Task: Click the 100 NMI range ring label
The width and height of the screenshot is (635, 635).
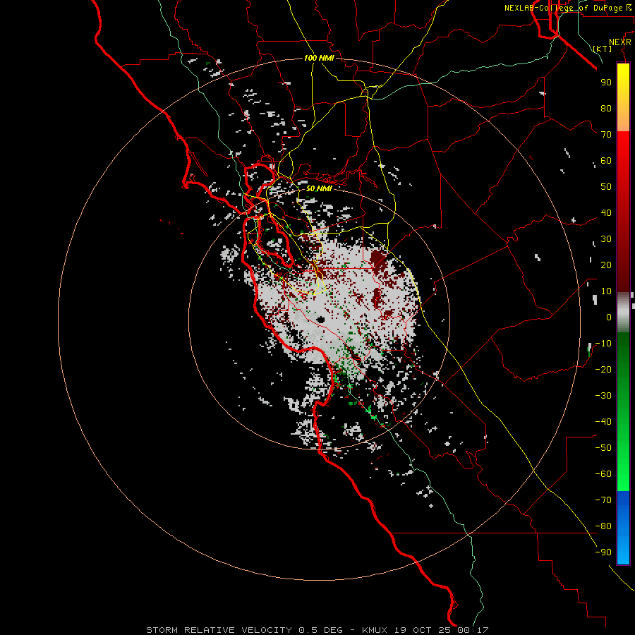Action: 319,58
